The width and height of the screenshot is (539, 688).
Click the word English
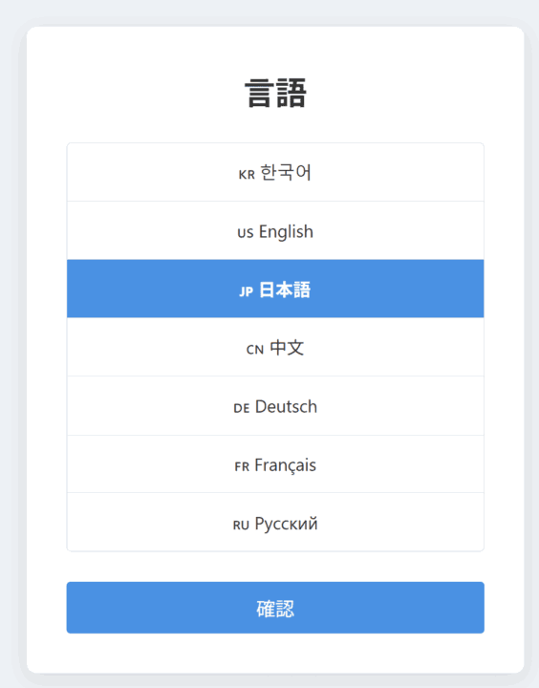(x=286, y=231)
